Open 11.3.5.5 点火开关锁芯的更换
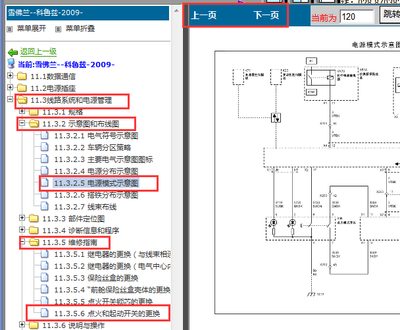 (x=103, y=302)
